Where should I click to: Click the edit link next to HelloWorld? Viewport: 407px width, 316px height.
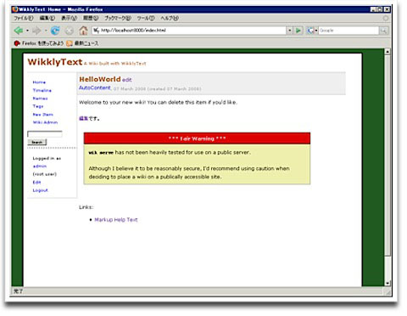pos(127,80)
